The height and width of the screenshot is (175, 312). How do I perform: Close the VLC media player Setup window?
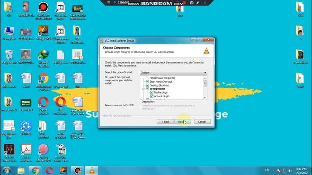pos(208,40)
